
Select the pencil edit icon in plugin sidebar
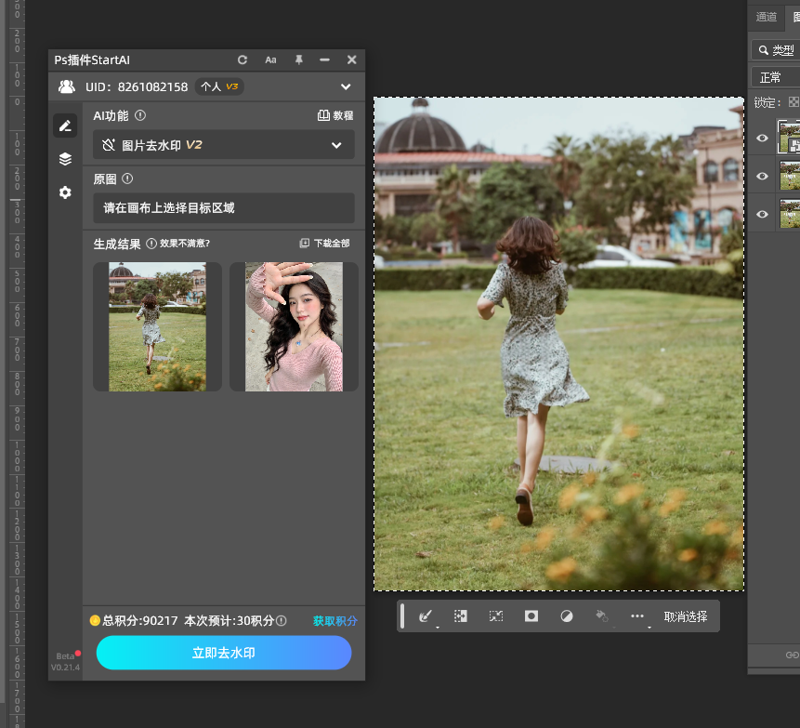(65, 126)
